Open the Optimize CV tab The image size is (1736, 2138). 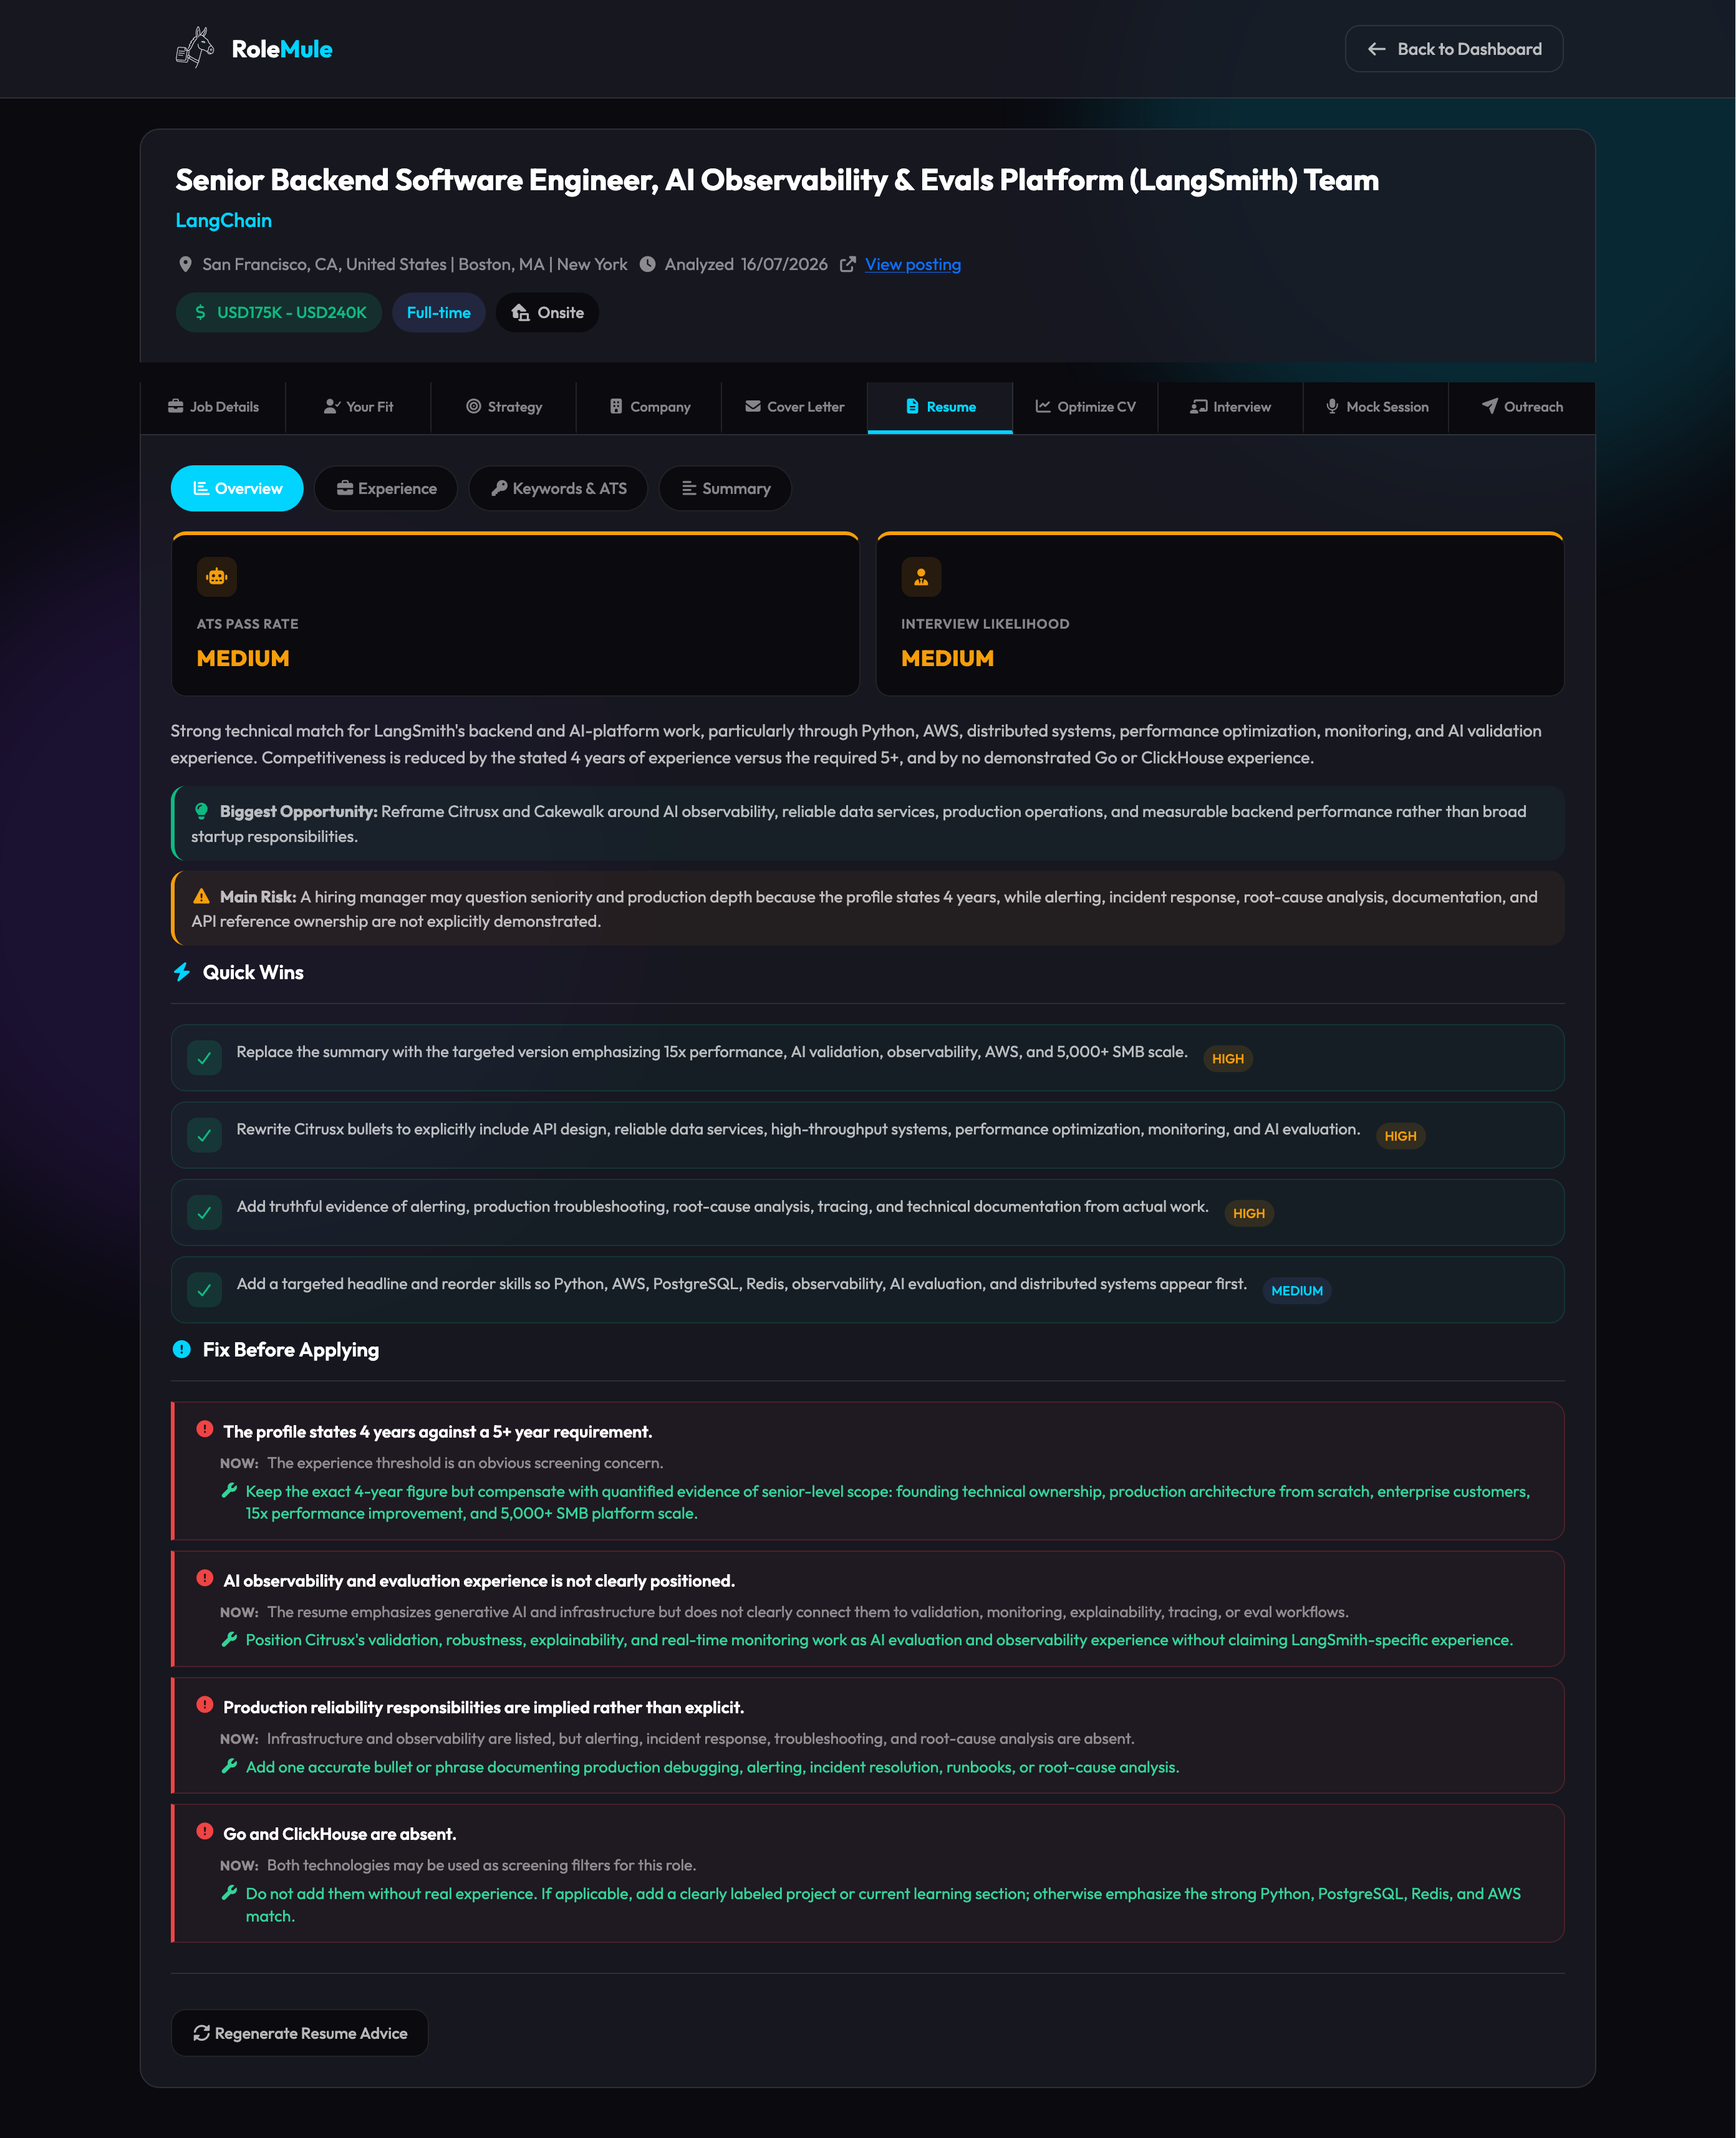point(1085,407)
